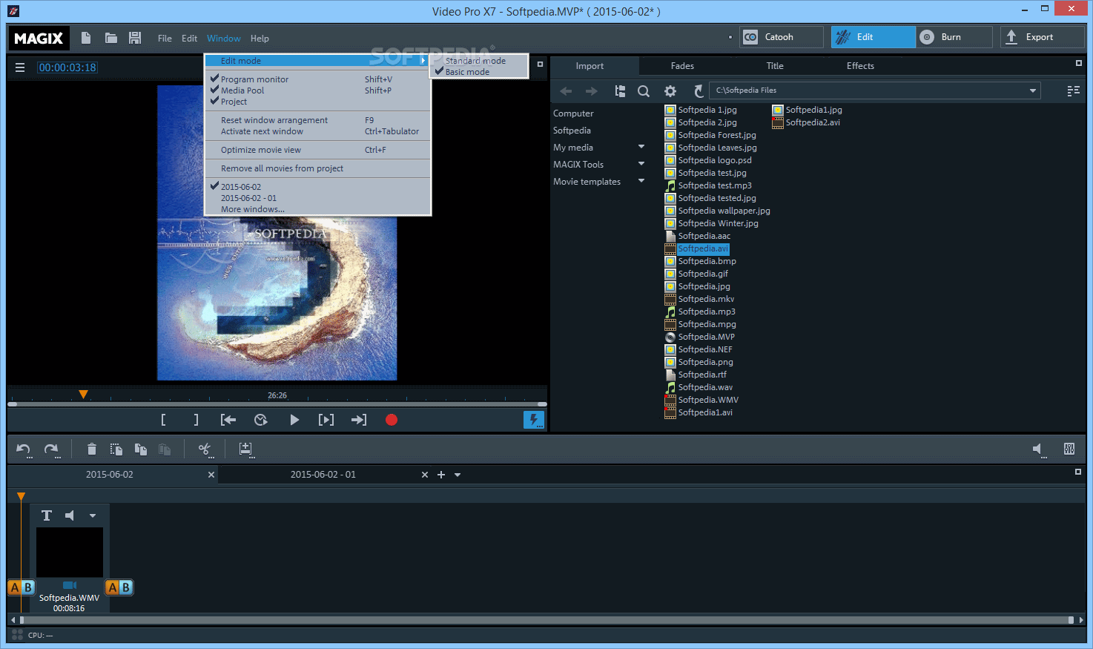Choose Reset window arrangement

pos(317,120)
